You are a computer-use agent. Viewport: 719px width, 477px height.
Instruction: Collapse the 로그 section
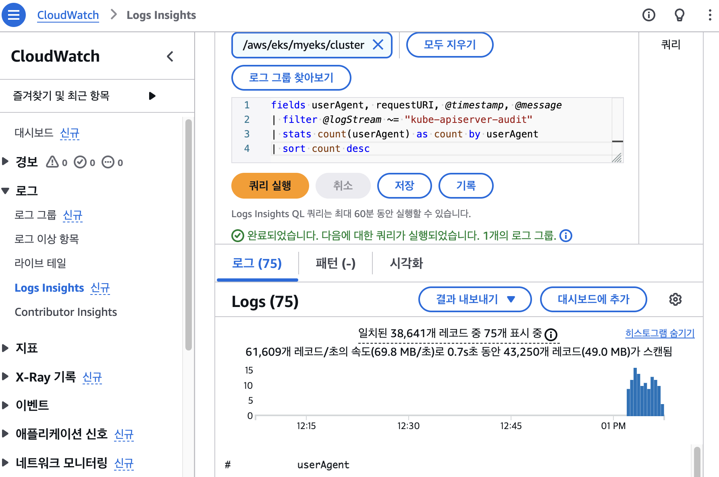(x=5, y=191)
